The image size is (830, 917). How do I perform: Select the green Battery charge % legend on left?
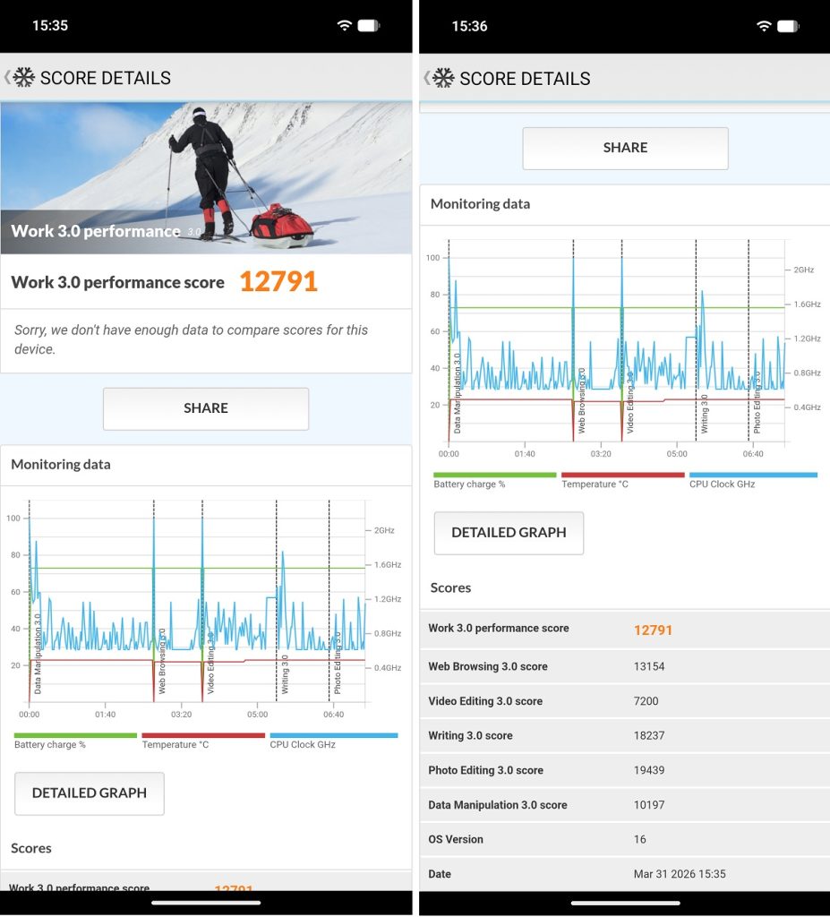tap(75, 741)
